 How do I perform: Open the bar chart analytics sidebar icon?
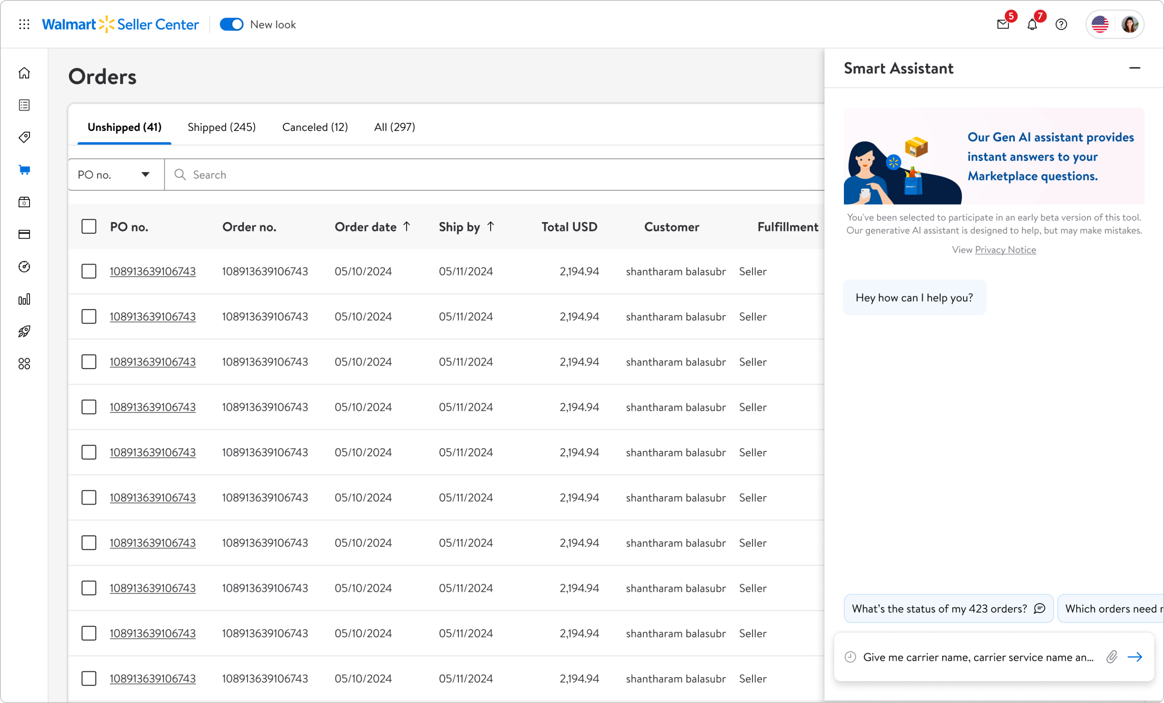(x=24, y=299)
